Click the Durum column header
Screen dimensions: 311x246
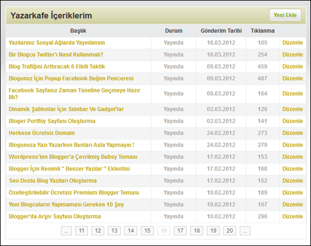click(x=173, y=31)
